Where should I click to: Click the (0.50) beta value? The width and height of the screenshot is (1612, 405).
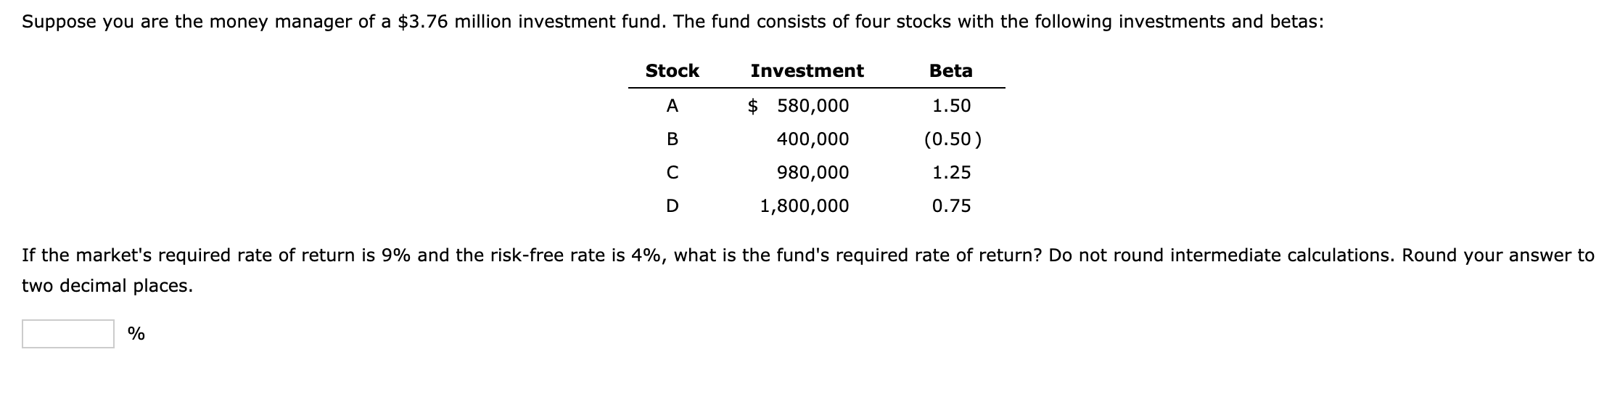[x=953, y=139]
